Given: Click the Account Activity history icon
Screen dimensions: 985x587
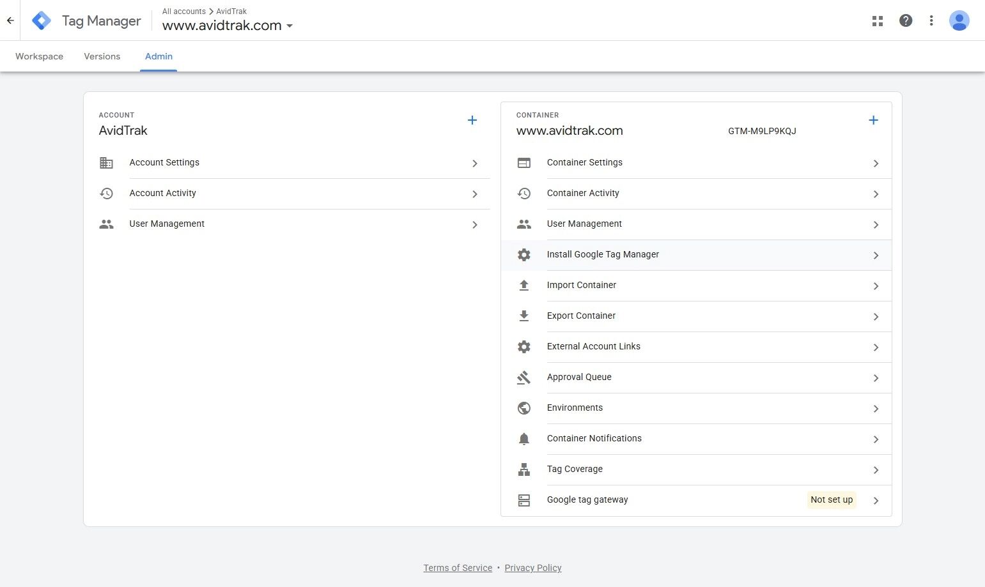Looking at the screenshot, I should point(107,194).
